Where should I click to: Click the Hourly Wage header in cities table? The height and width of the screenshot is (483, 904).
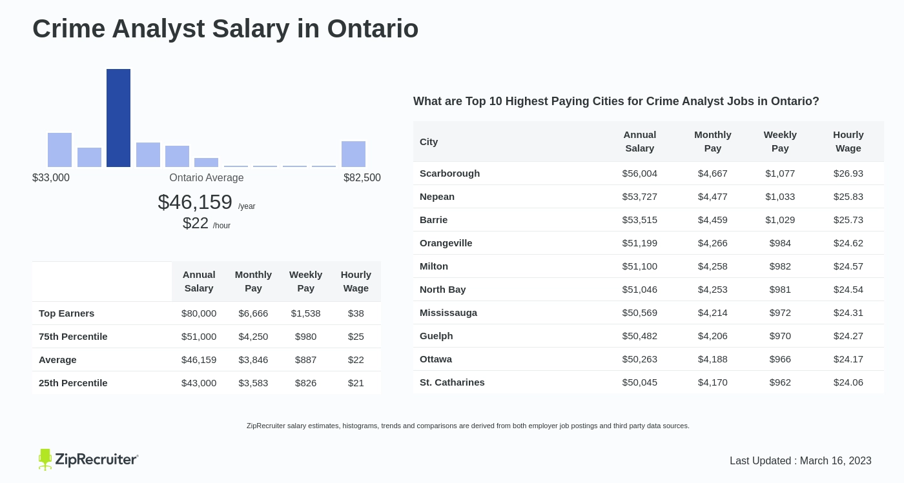[x=848, y=141]
